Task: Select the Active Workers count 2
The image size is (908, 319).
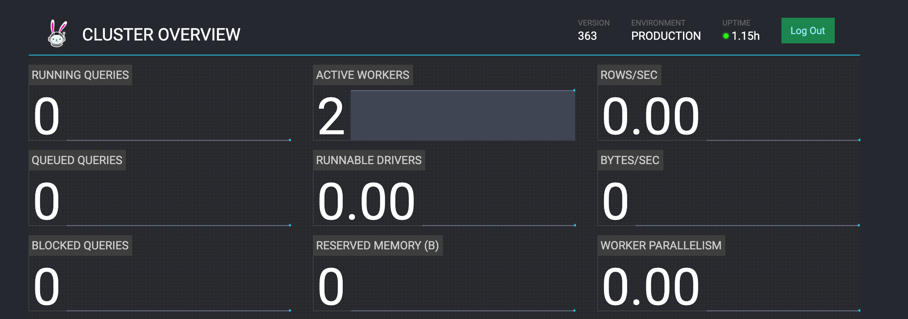Action: pos(331,117)
